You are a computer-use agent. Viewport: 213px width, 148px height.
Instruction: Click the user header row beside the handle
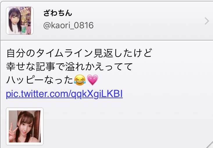[x=106, y=21]
